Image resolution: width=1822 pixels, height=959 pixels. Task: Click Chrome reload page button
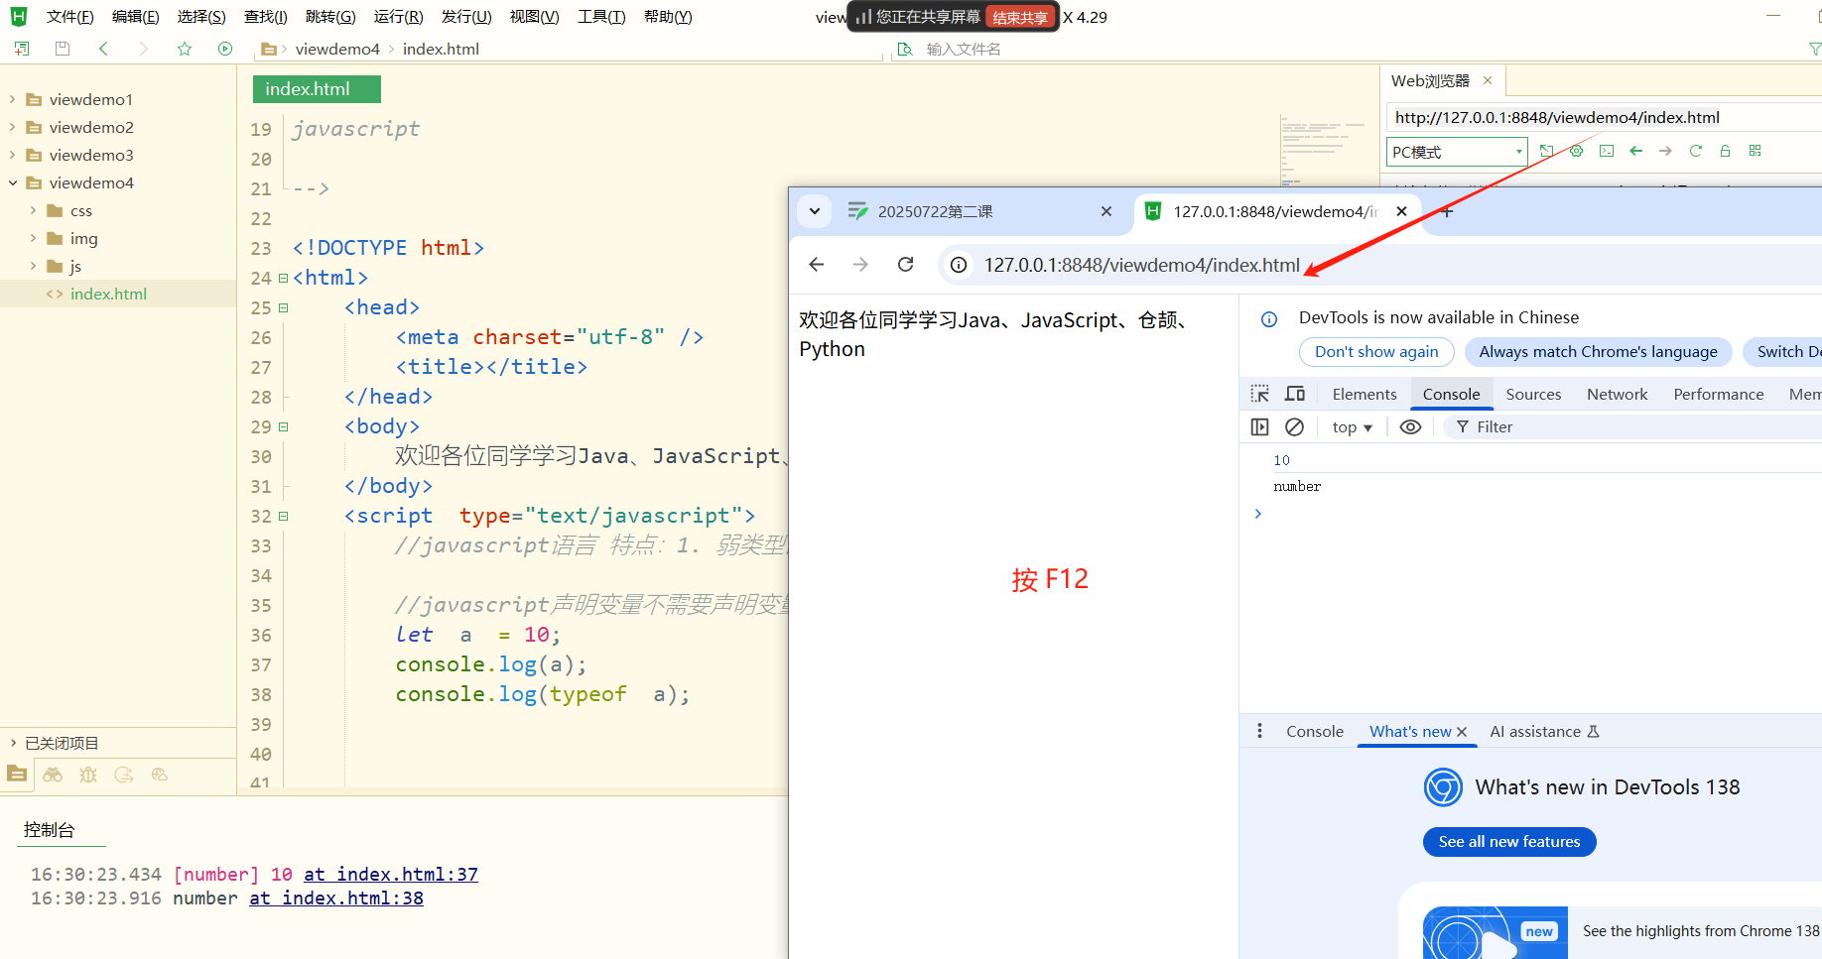coord(905,265)
